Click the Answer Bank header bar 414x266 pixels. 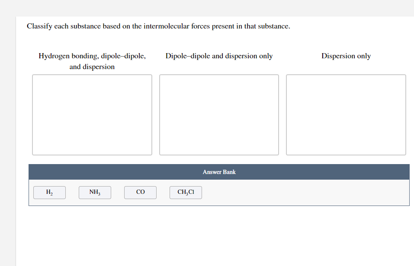[219, 171]
